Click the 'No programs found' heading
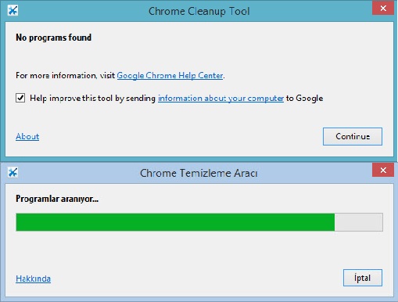 [53, 38]
